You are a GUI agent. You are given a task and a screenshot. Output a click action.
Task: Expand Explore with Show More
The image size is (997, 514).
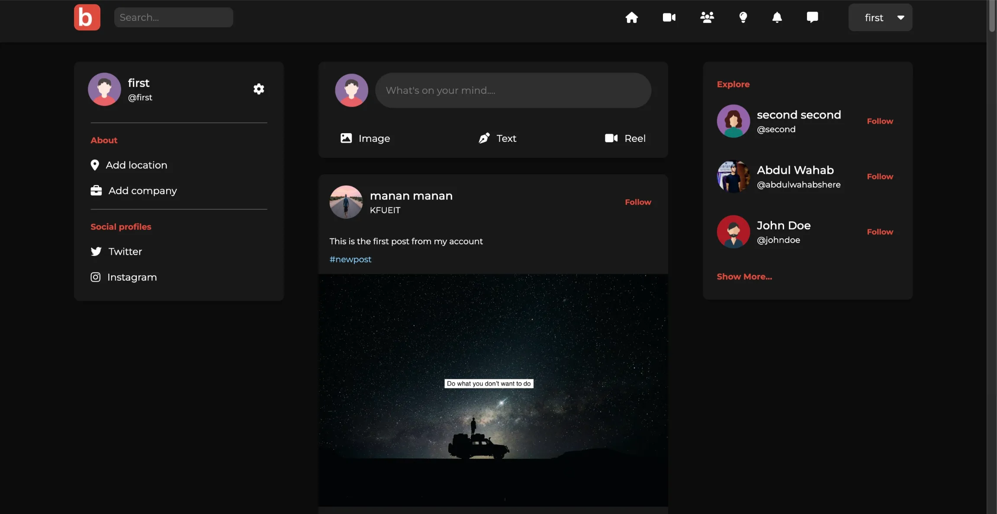pyautogui.click(x=744, y=277)
